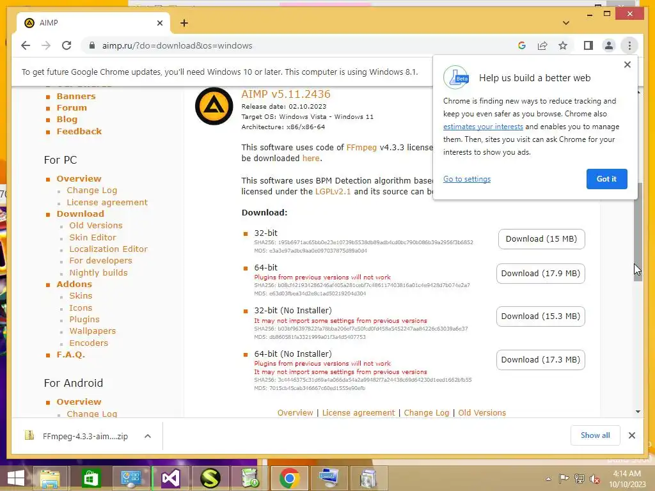
Task: Open Plugins sidebar link
Action: pos(84,320)
